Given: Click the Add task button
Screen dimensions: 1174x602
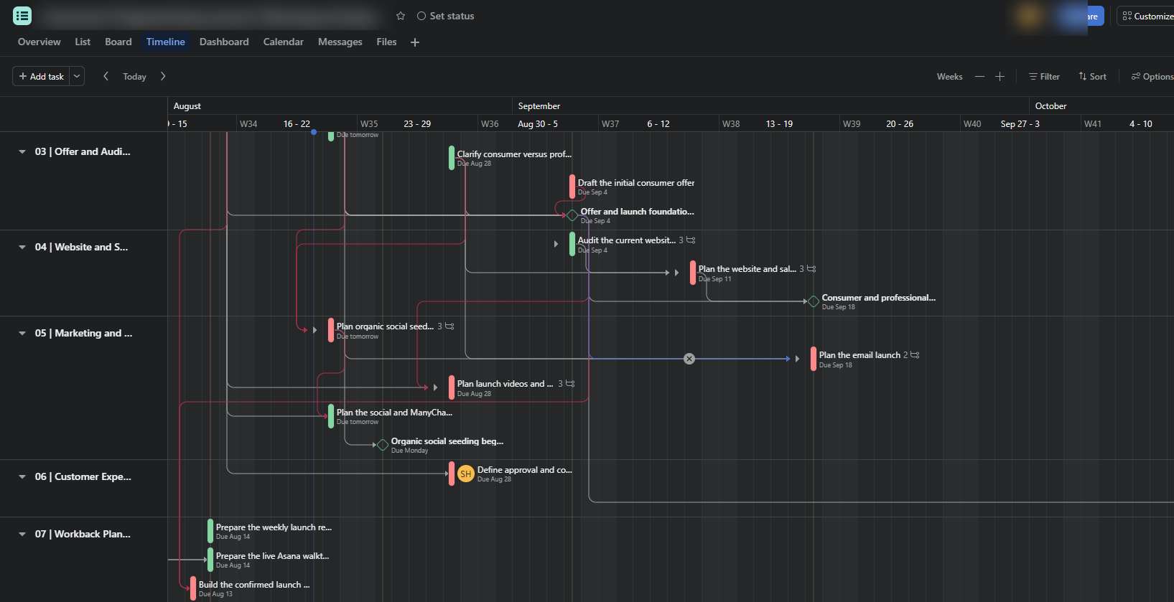Looking at the screenshot, I should [42, 76].
